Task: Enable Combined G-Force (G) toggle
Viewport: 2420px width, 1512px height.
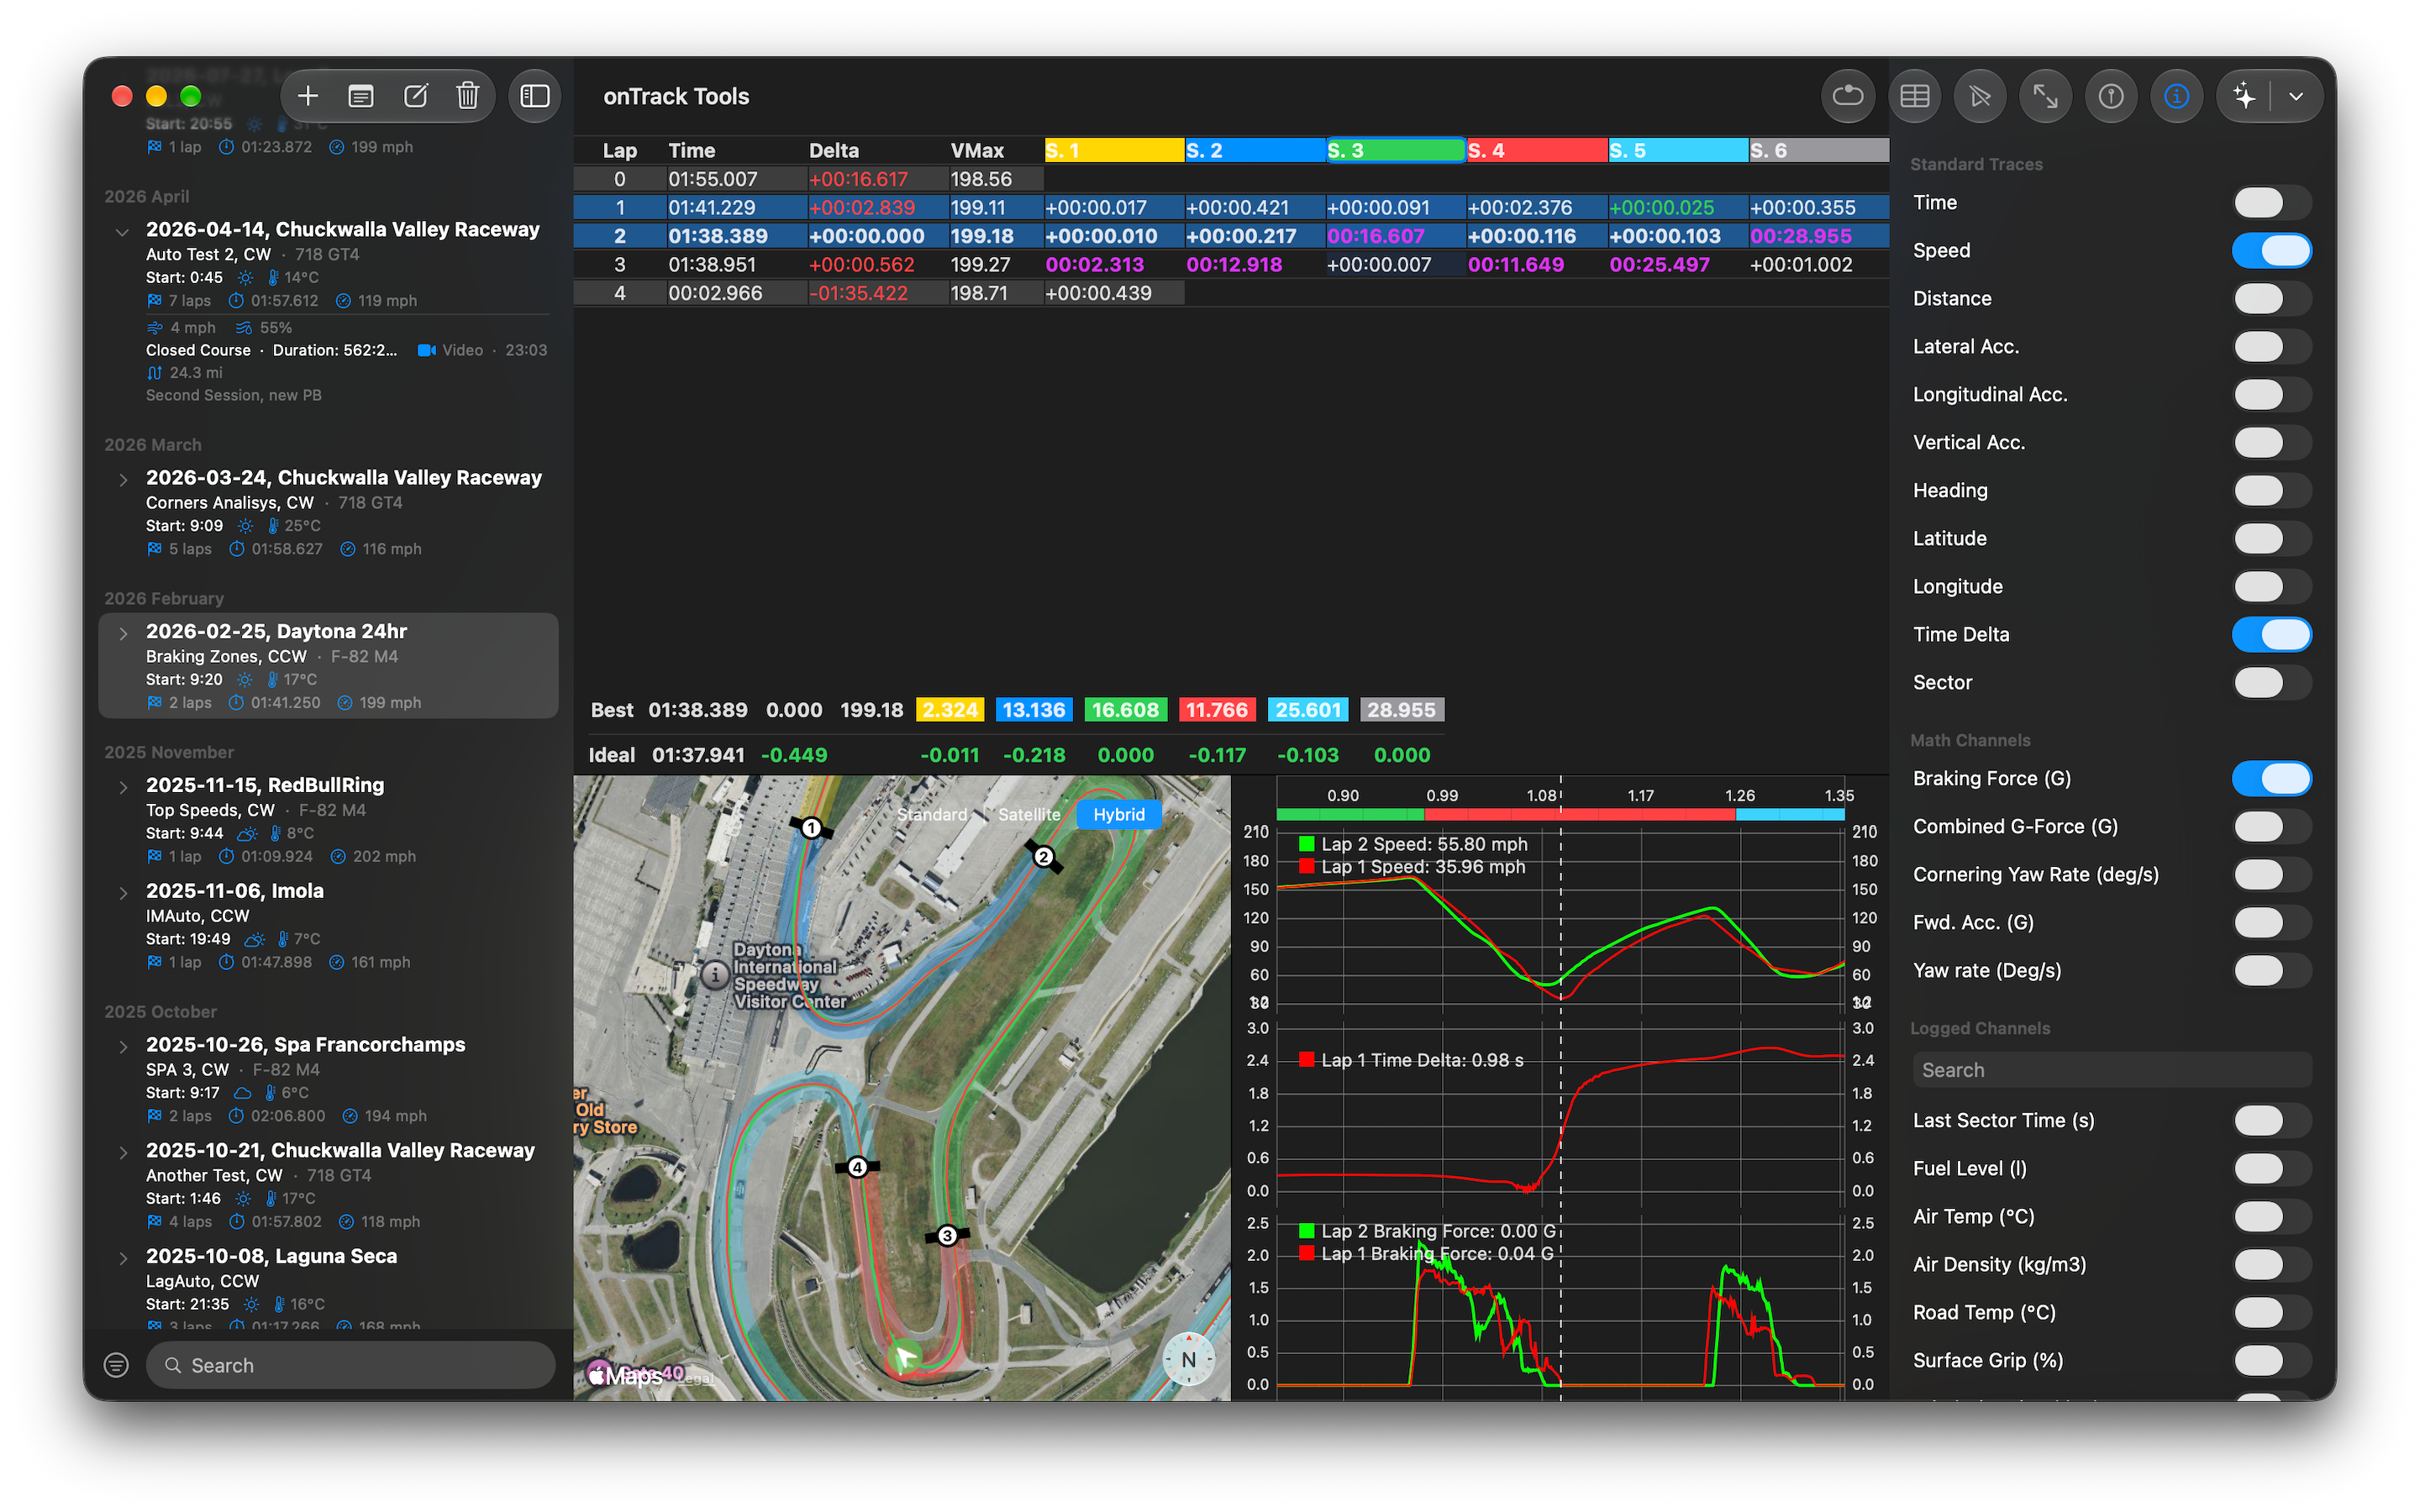Action: [x=2271, y=826]
